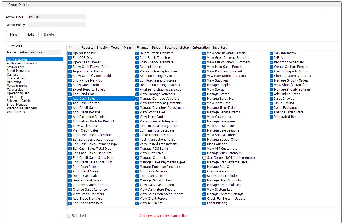Select the View Gross Income Report row
Image resolution: width=342 pixels, height=224 pixels.
coord(235,58)
